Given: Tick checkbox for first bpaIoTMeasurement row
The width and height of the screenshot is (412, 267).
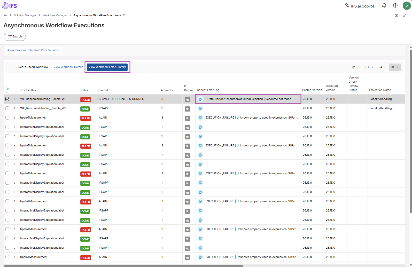Looking at the screenshot, I should point(7,117).
